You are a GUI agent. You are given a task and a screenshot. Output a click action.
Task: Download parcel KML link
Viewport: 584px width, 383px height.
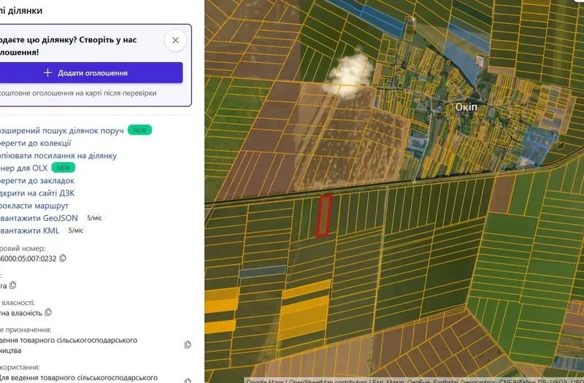[x=29, y=231]
